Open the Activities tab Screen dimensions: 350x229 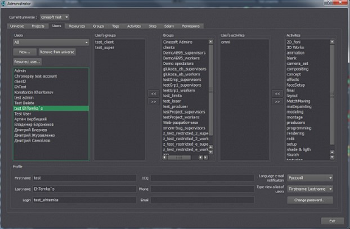coord(134,26)
